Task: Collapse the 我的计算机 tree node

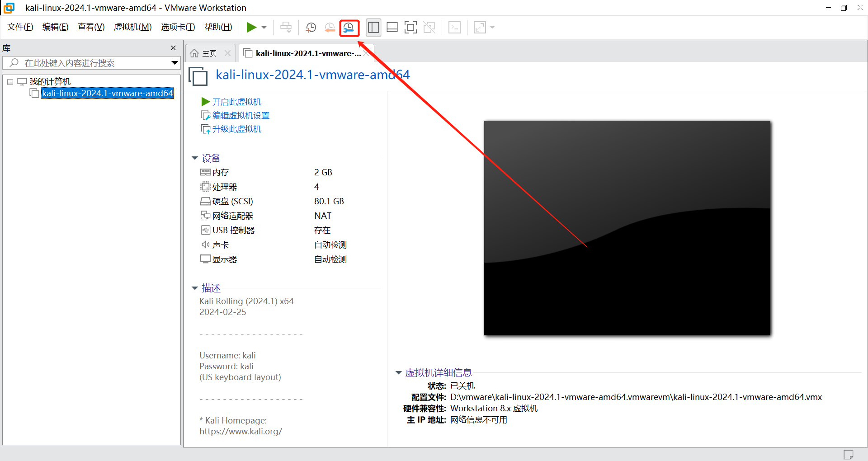Action: pyautogui.click(x=10, y=82)
